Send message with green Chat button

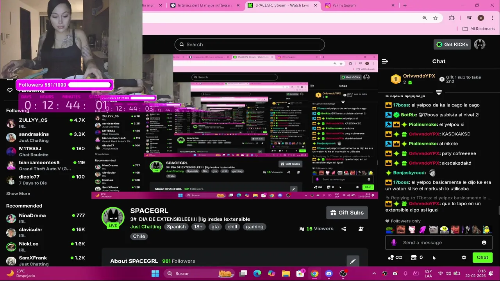pyautogui.click(x=482, y=258)
